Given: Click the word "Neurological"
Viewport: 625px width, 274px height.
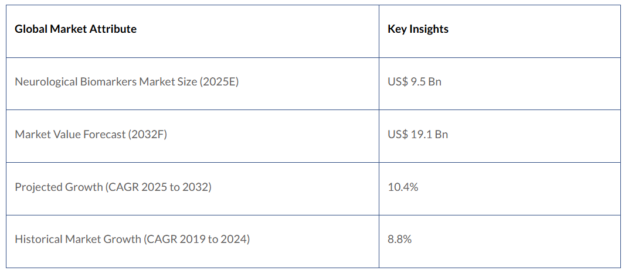Looking at the screenshot, I should [46, 81].
